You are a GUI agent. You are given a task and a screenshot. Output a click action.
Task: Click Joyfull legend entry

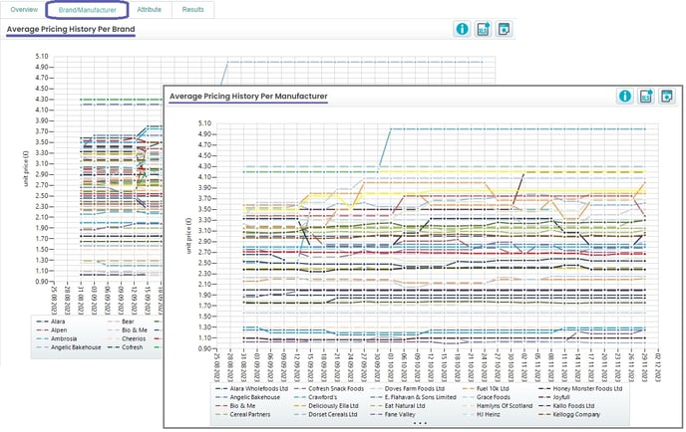[554, 397]
